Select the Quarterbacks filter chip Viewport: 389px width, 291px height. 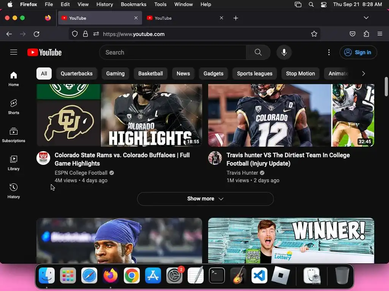coord(76,74)
